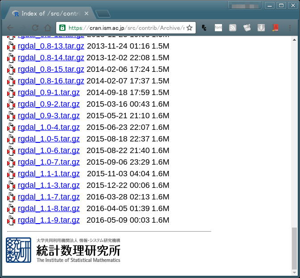Click the user profile name button
Viewport: 300px width, 278px height.
(x=245, y=6)
